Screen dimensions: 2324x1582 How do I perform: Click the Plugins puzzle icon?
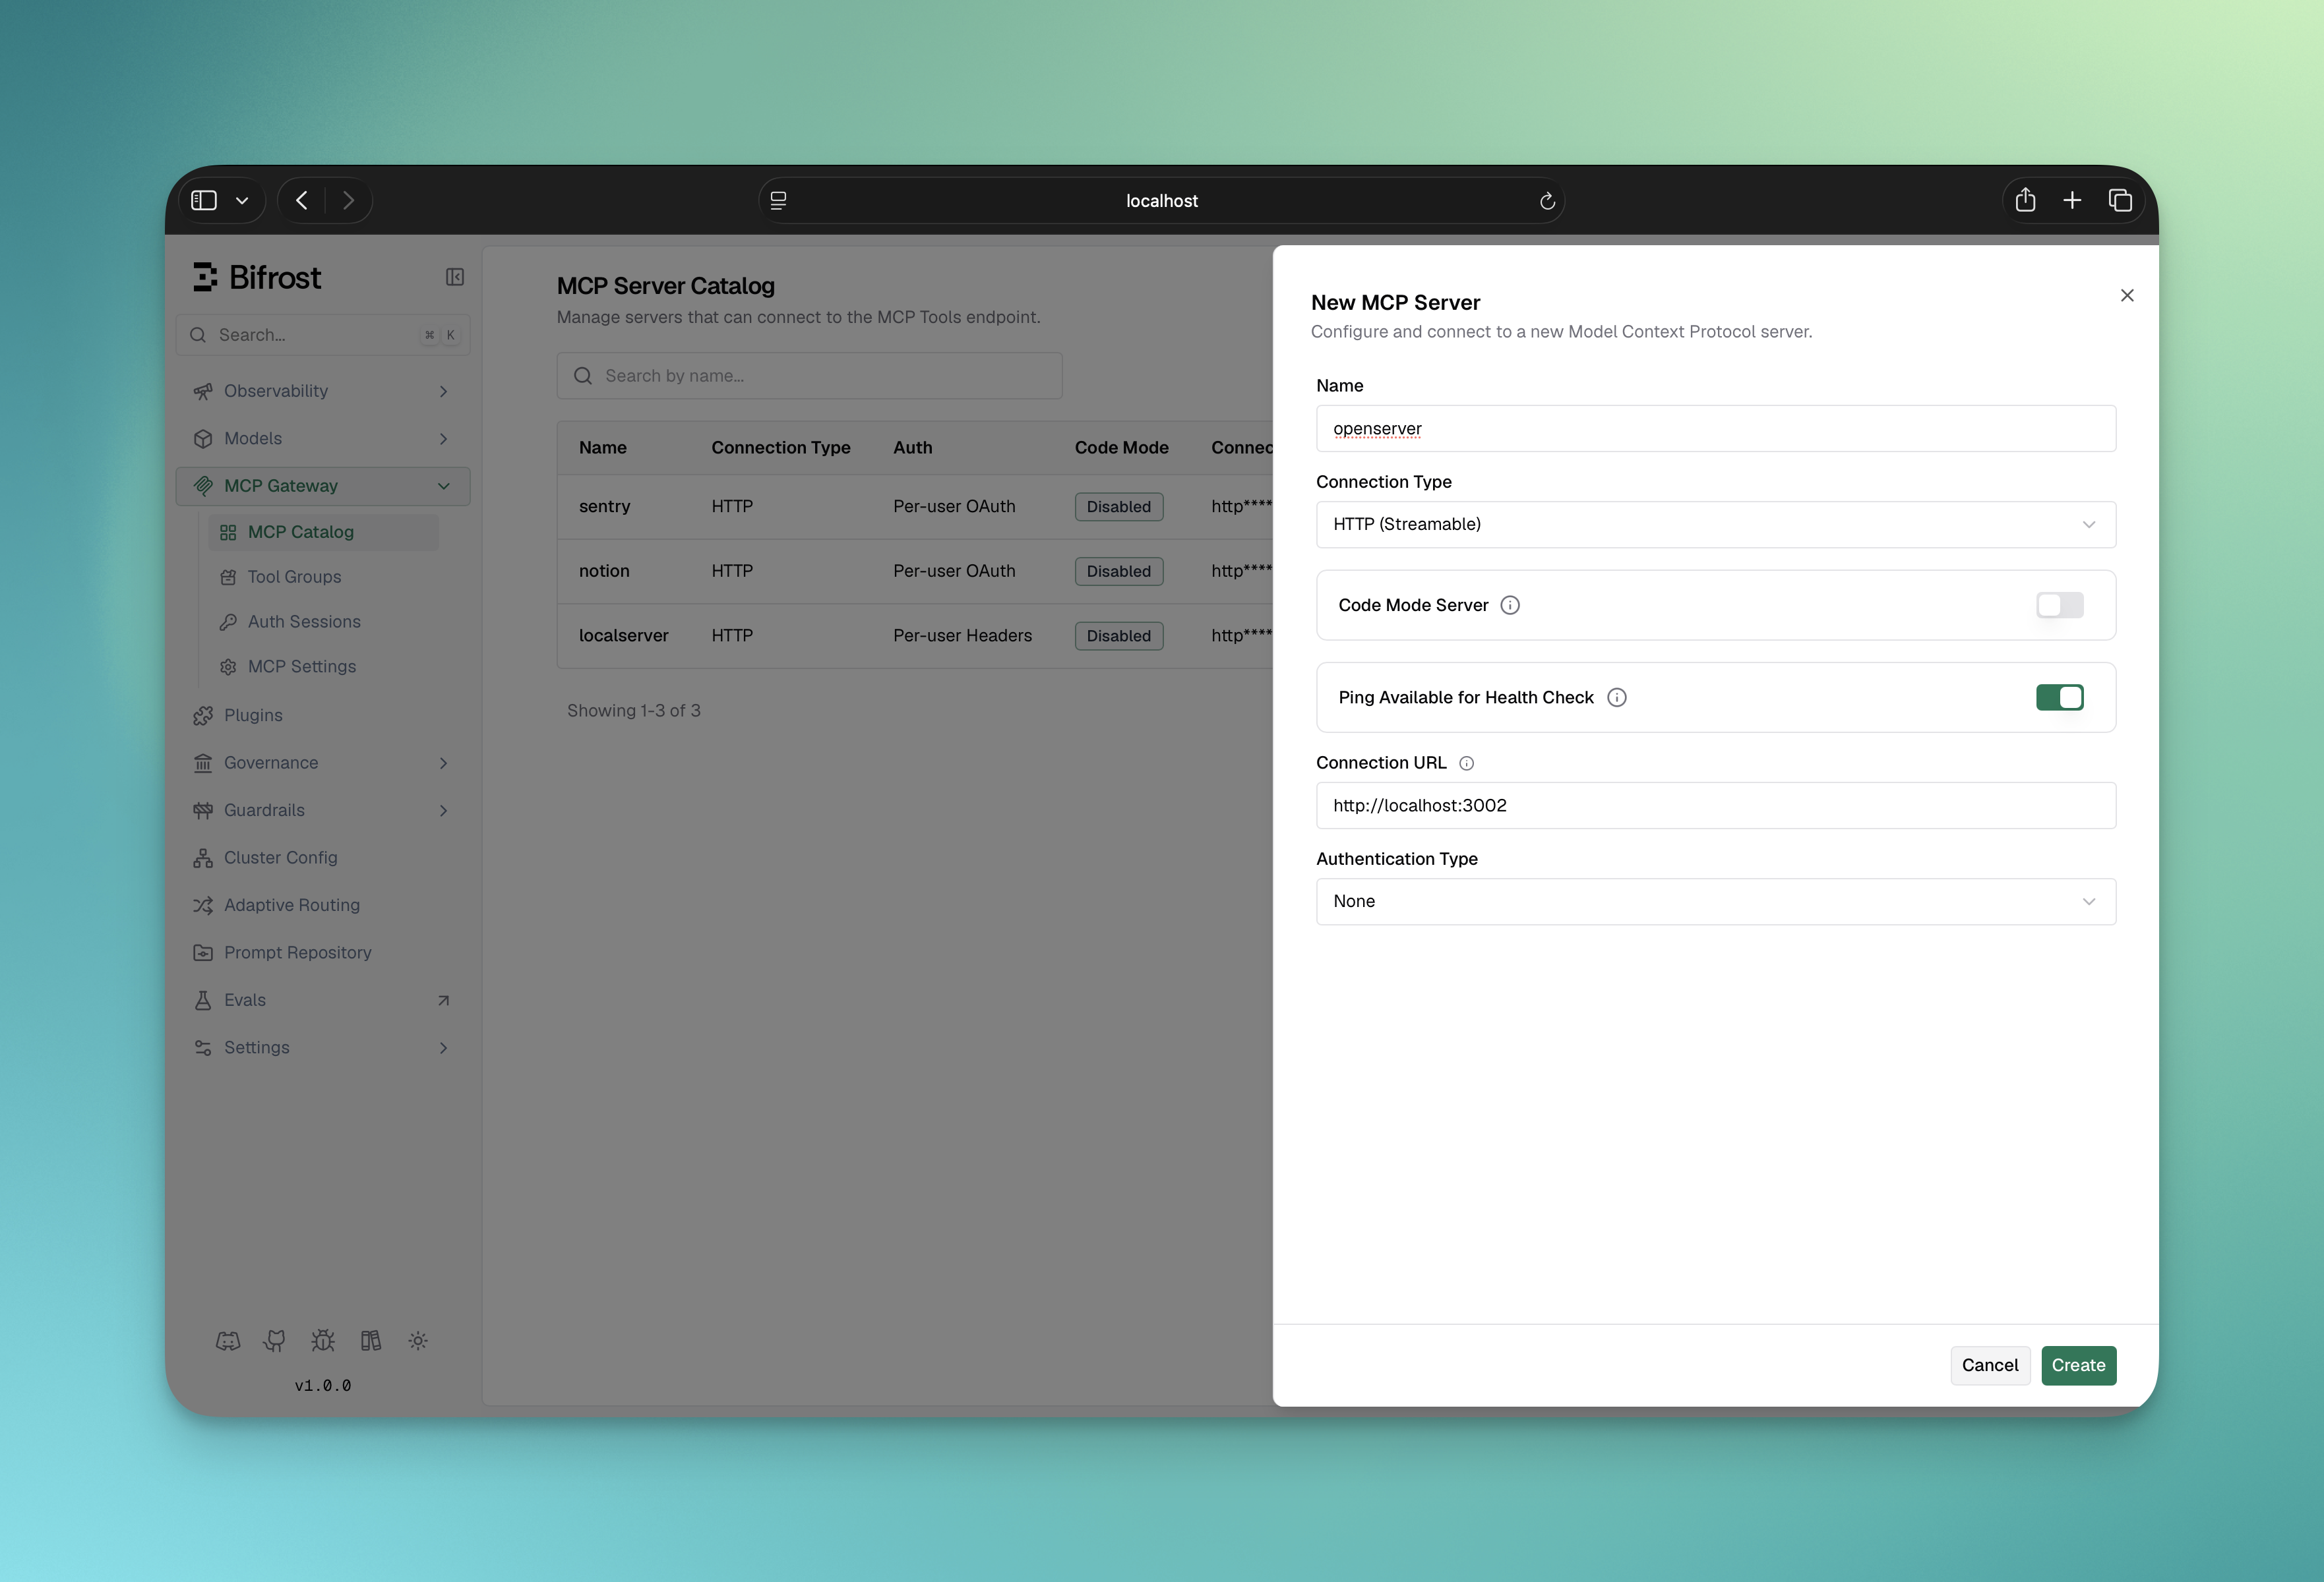coord(203,716)
